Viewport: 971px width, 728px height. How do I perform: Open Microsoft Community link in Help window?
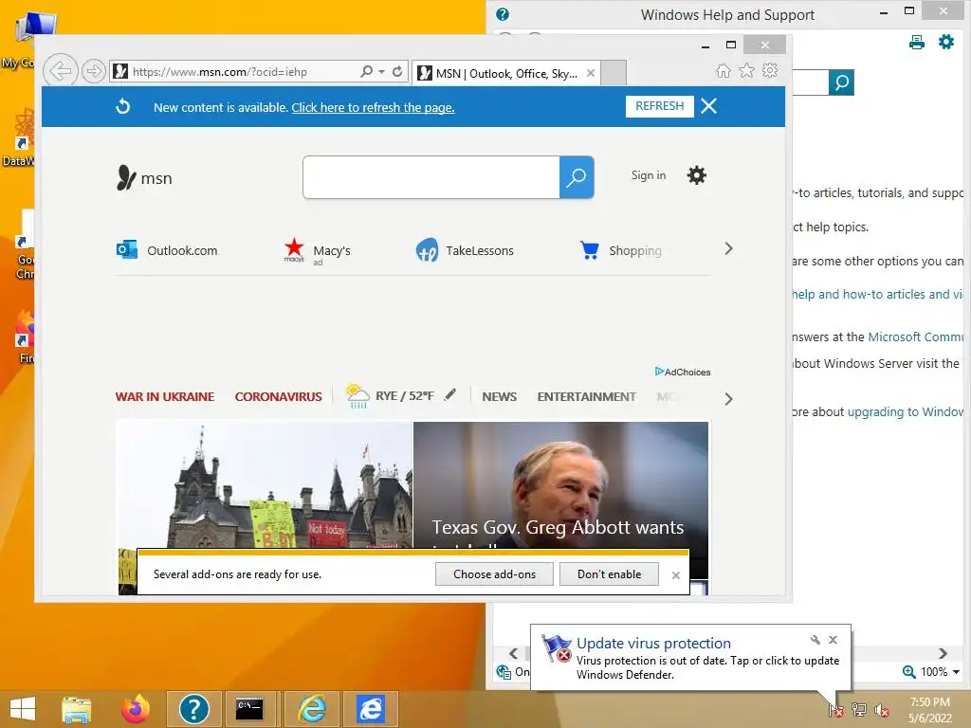[x=916, y=337]
